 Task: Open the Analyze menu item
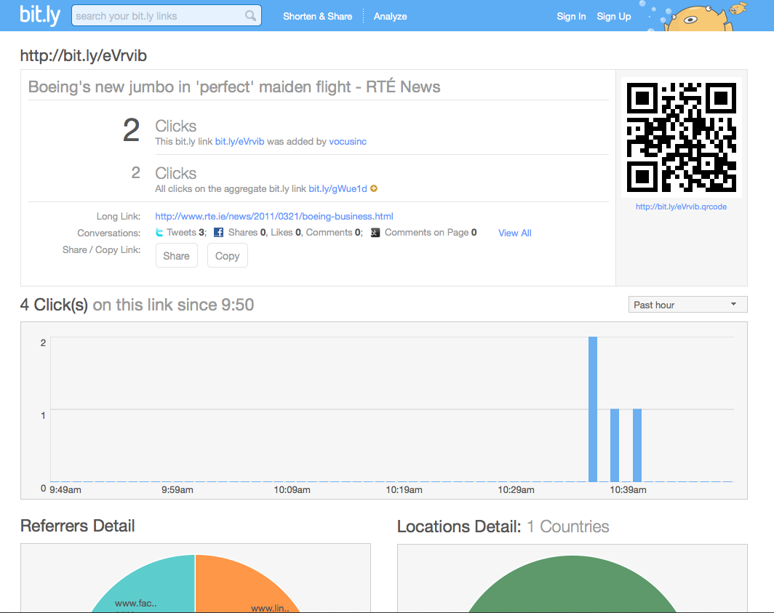(x=390, y=16)
